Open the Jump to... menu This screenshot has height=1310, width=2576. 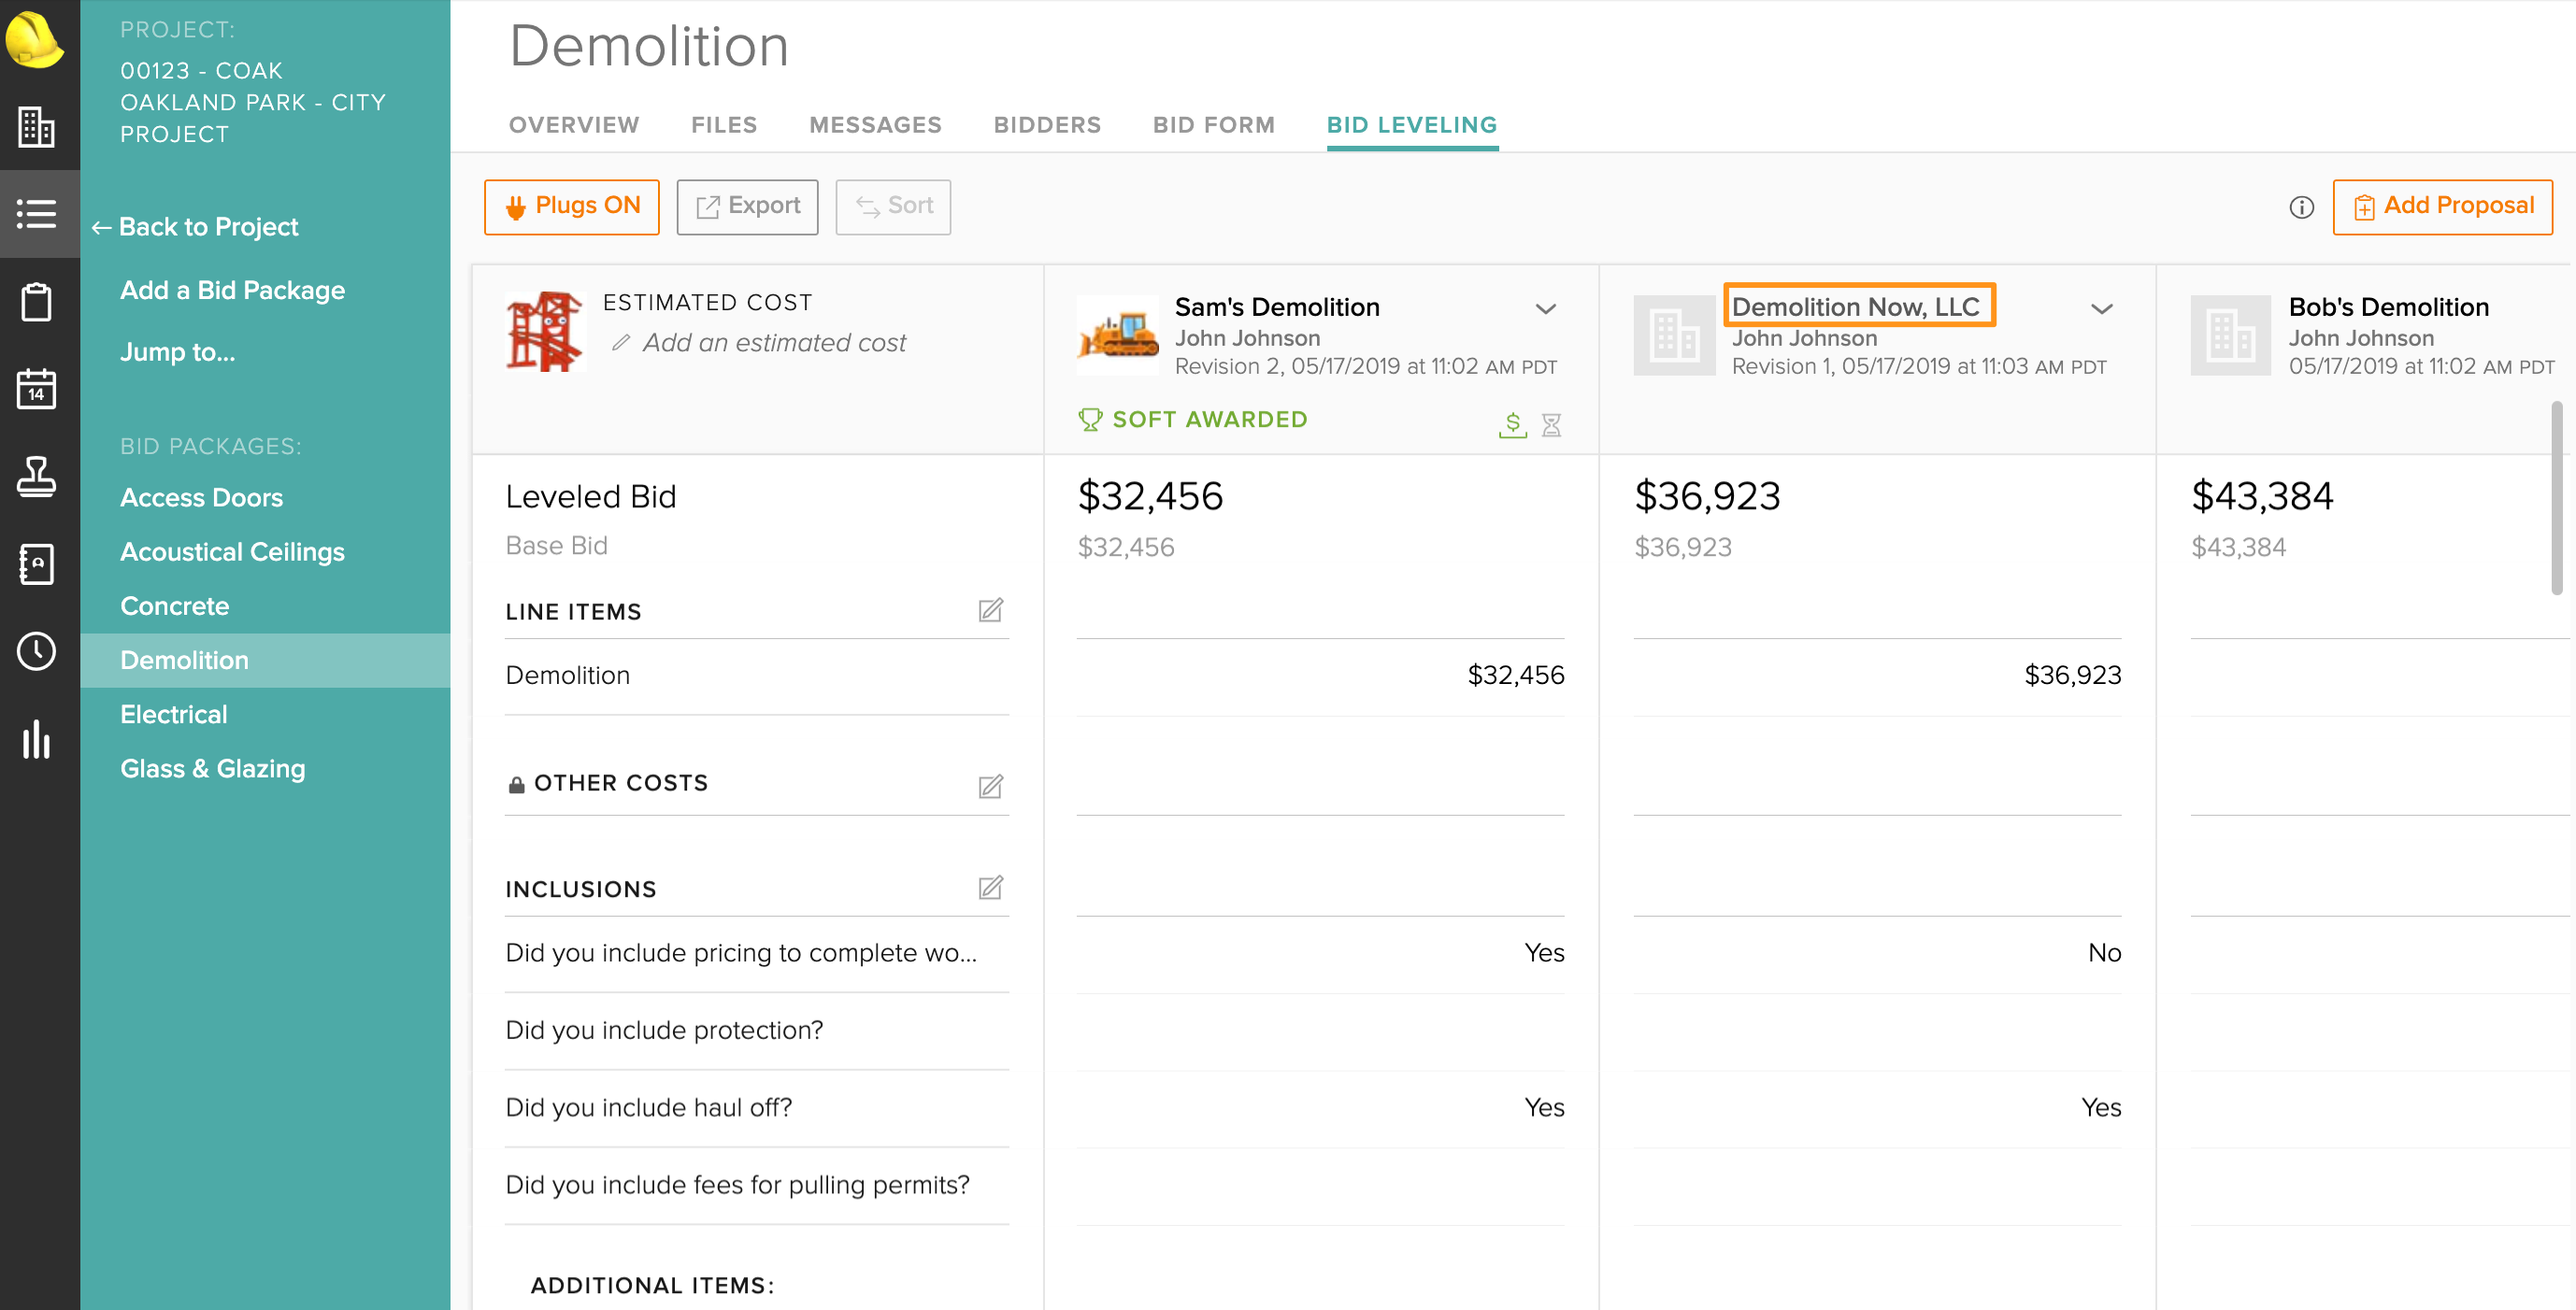pyautogui.click(x=178, y=352)
